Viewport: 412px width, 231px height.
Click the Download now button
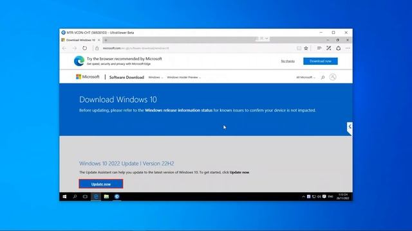click(x=321, y=61)
